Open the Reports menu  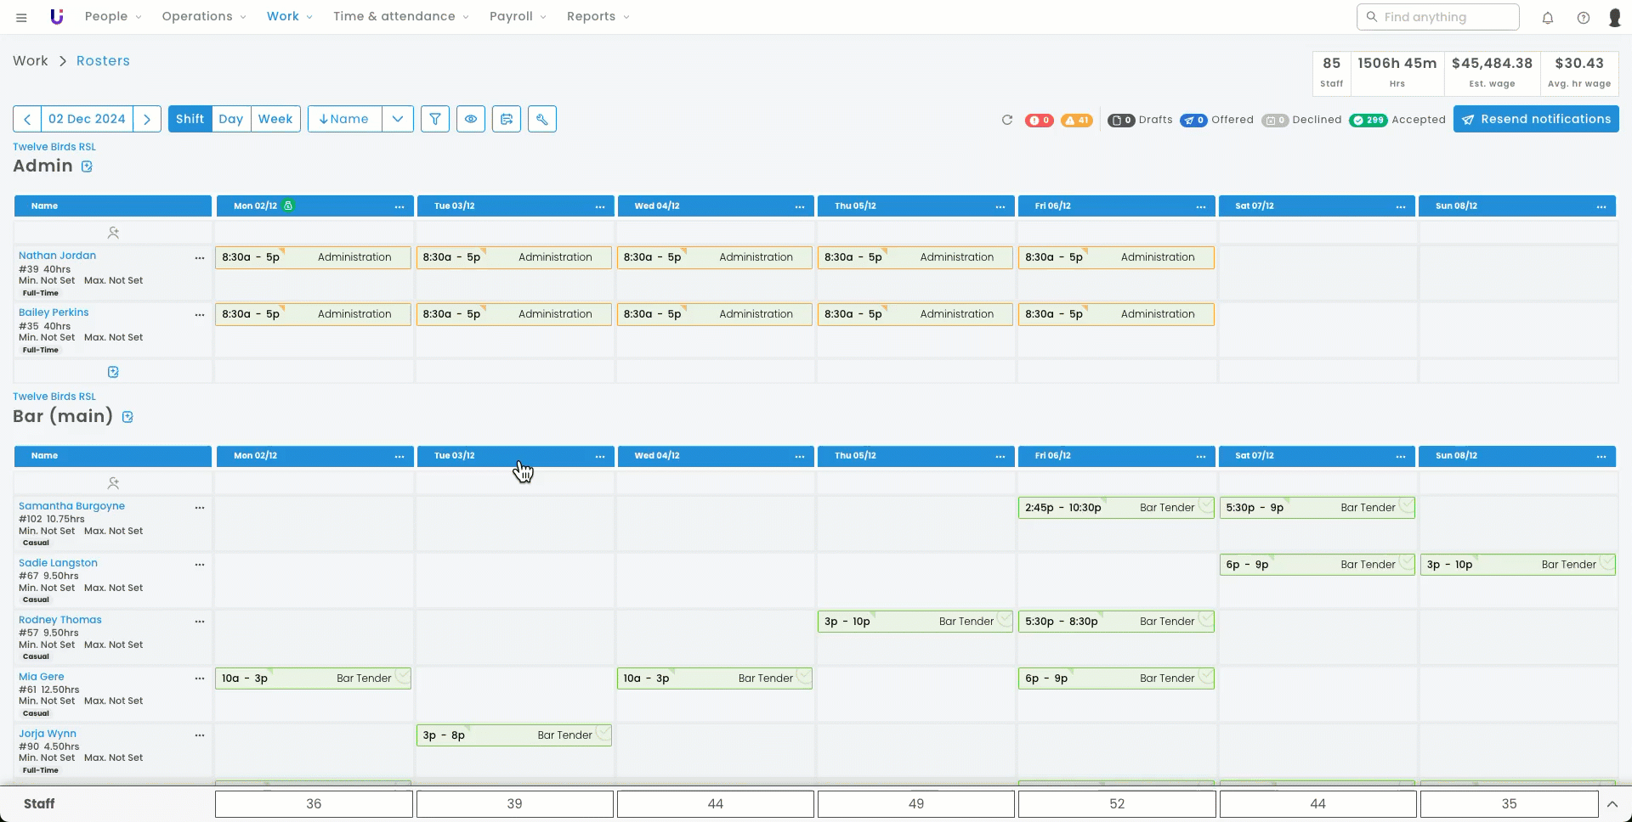598,16
